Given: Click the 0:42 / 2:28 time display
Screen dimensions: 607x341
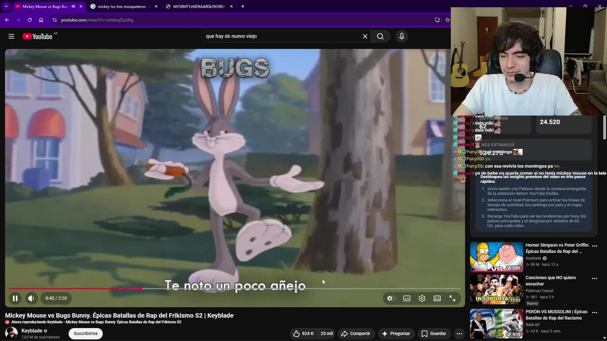Looking at the screenshot, I should point(56,298).
